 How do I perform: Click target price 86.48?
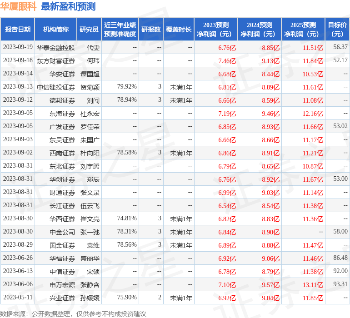(x=340, y=258)
